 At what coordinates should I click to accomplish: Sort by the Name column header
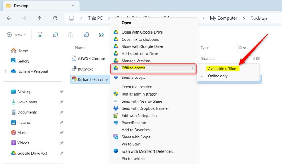coord(80,48)
